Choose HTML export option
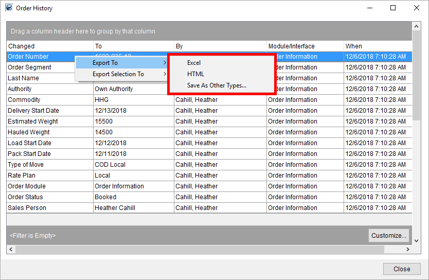This screenshot has width=429, height=280. (196, 74)
